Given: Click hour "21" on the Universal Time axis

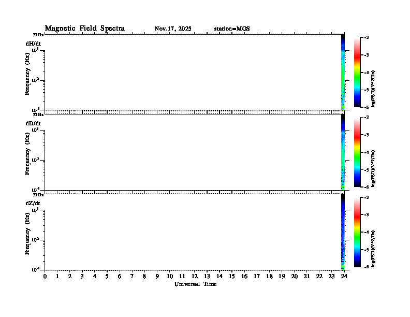Looking at the screenshot, I should pyautogui.click(x=306, y=277).
